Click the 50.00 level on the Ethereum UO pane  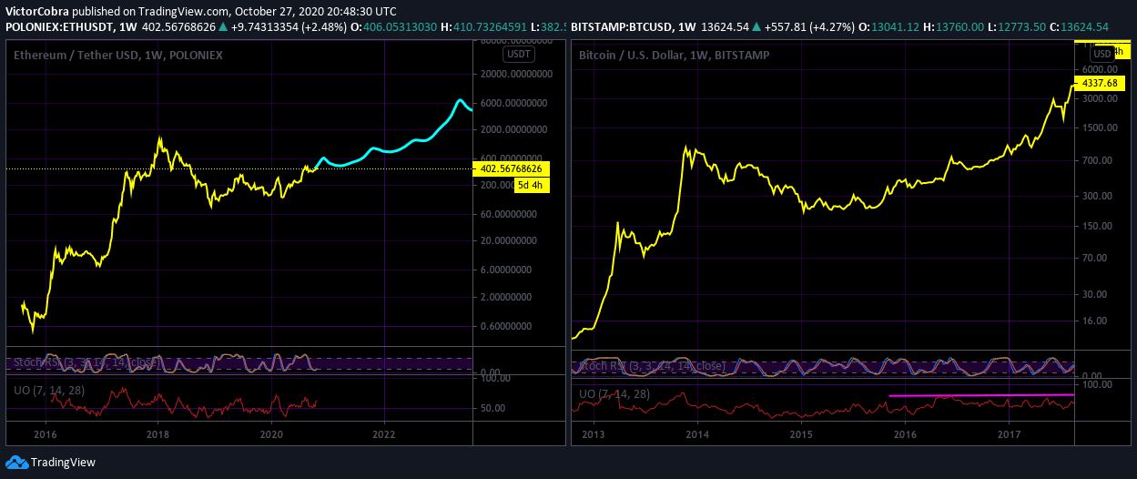(x=493, y=408)
